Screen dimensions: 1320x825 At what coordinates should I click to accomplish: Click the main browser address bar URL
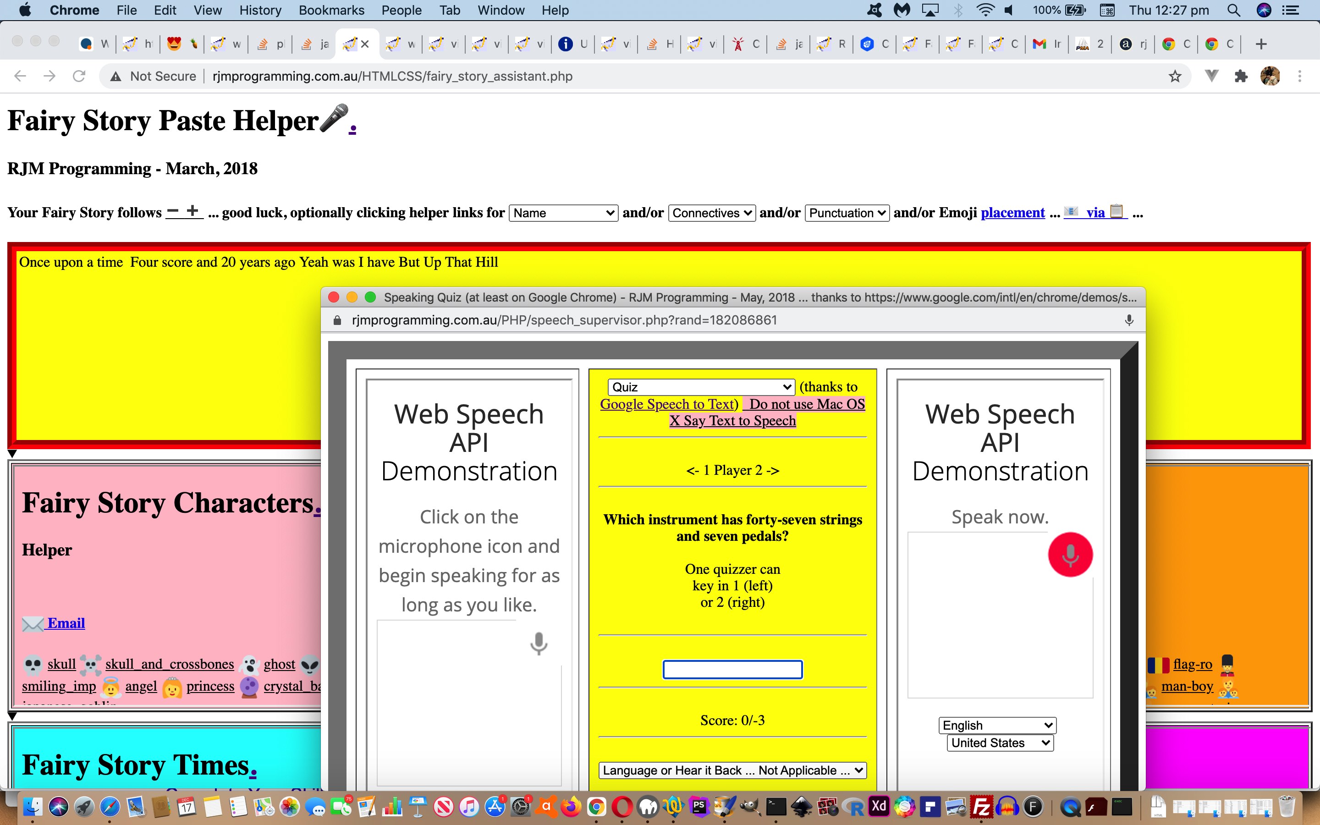(x=392, y=77)
